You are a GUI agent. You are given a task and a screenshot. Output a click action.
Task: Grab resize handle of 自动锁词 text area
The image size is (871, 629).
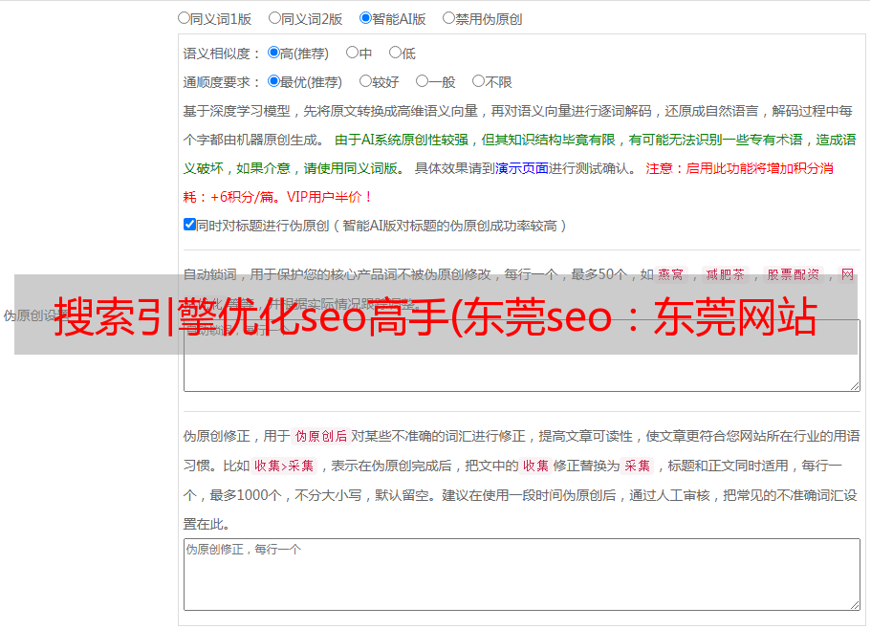click(855, 386)
